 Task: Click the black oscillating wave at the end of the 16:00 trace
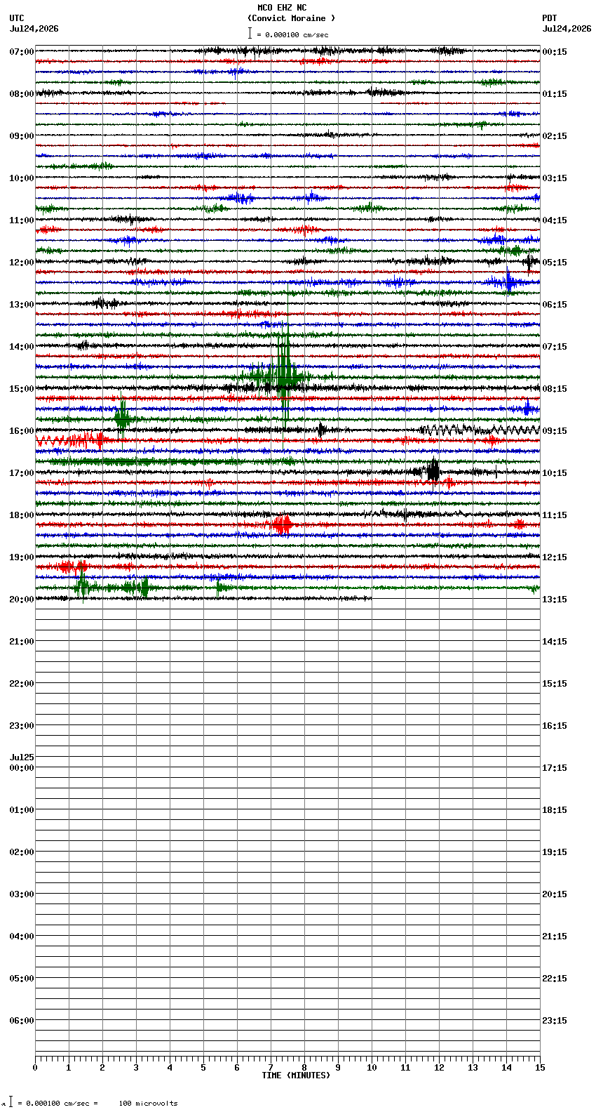[x=480, y=430]
